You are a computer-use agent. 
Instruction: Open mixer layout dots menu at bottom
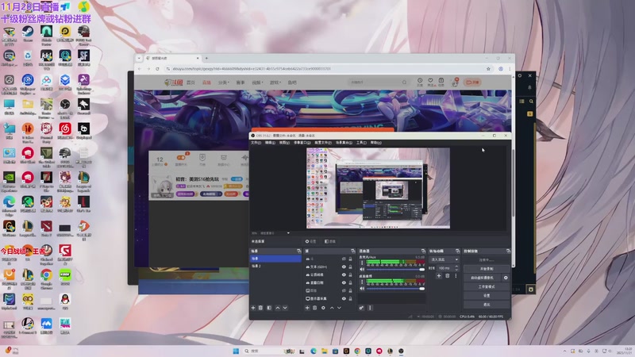pos(370,308)
